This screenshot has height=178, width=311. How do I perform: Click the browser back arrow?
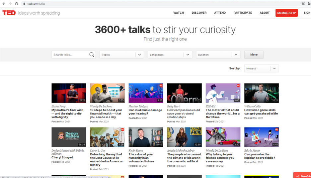4,4
